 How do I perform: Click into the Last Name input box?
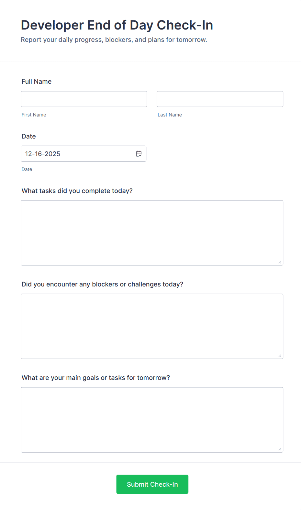pos(220,99)
